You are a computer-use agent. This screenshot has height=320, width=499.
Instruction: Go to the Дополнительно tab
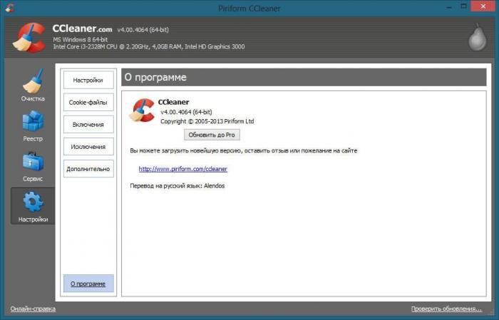point(88,169)
